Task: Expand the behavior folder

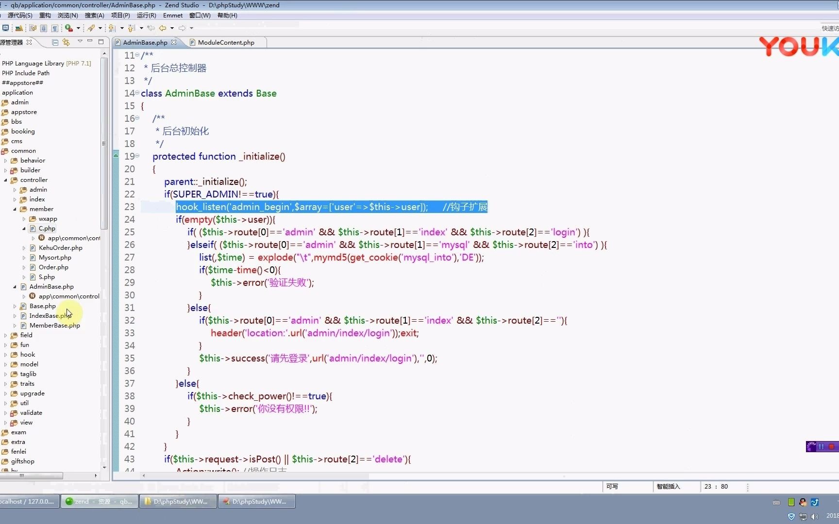Action: pos(6,161)
